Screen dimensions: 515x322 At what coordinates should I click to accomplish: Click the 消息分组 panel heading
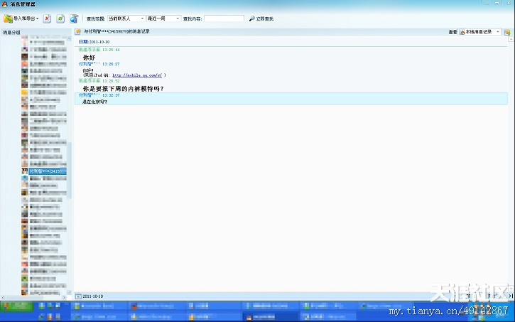(12, 32)
